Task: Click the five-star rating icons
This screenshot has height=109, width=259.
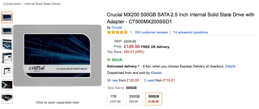Action: (117, 32)
